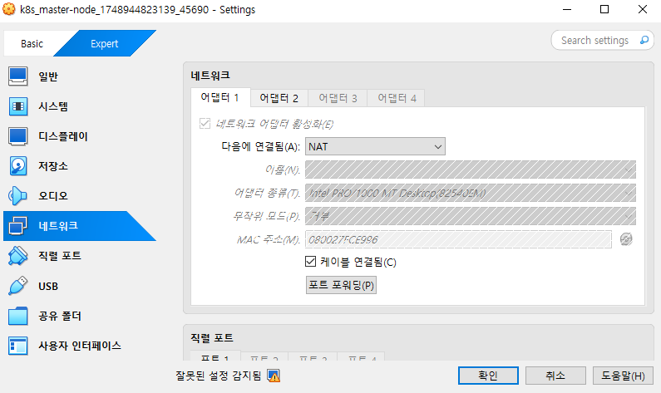Select the 네트워크 section icon in sidebar
The width and height of the screenshot is (661, 393).
pyautogui.click(x=17, y=226)
